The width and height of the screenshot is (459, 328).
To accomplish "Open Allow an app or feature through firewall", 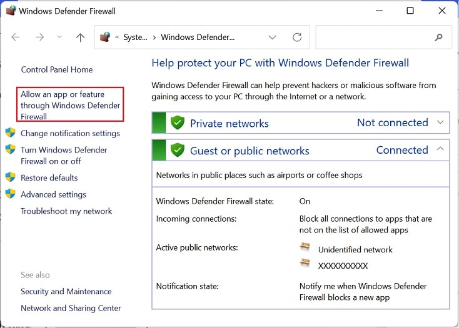I will [x=70, y=105].
